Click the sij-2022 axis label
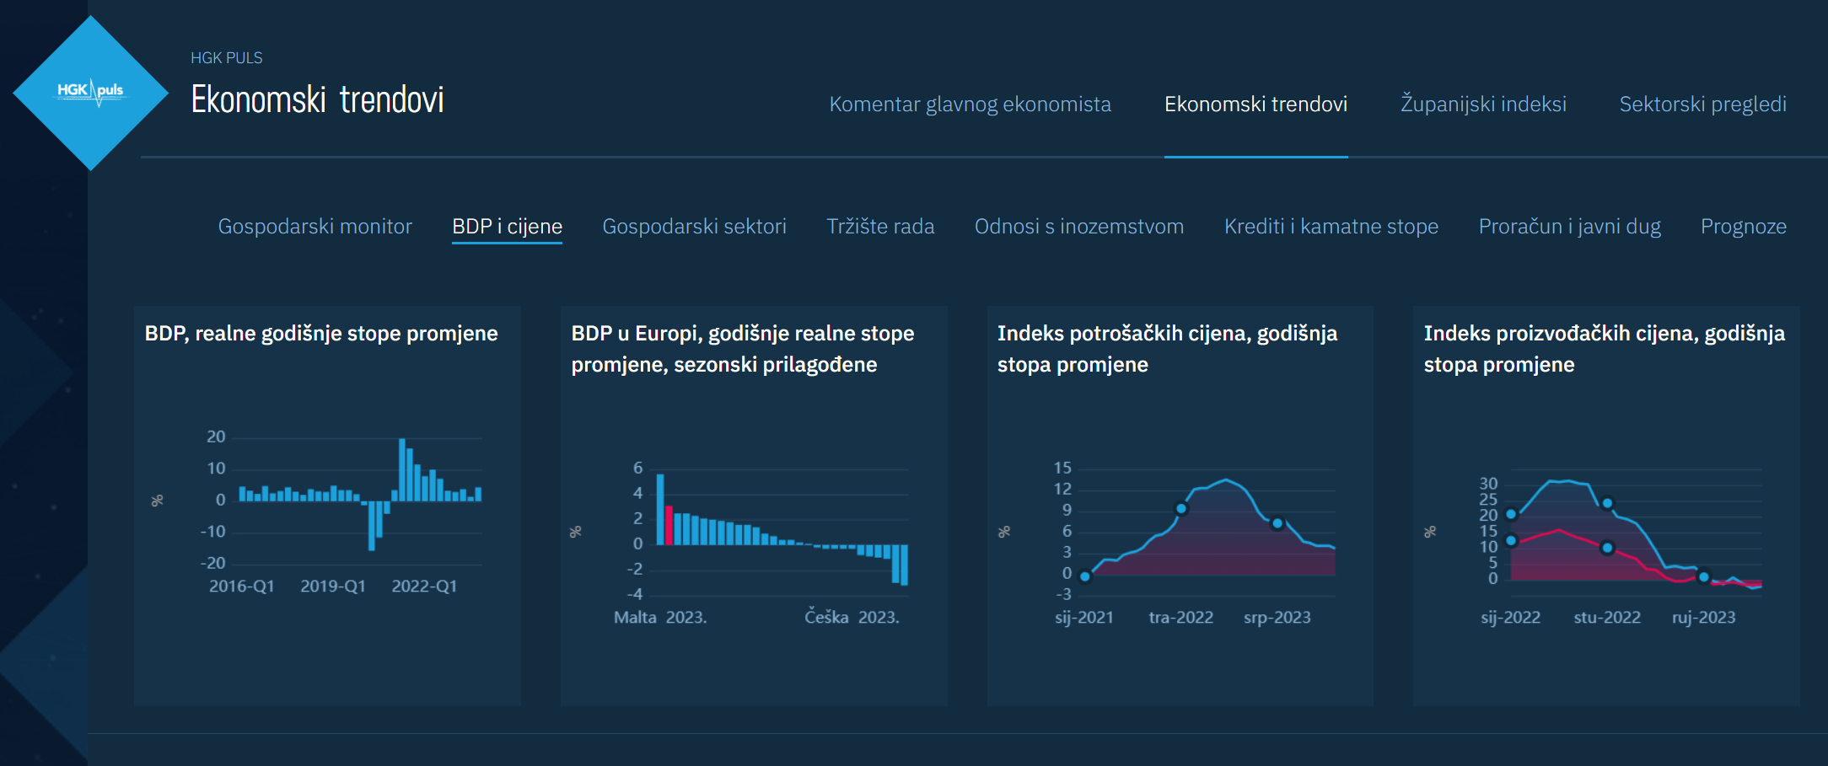Image resolution: width=1828 pixels, height=766 pixels. [1510, 618]
